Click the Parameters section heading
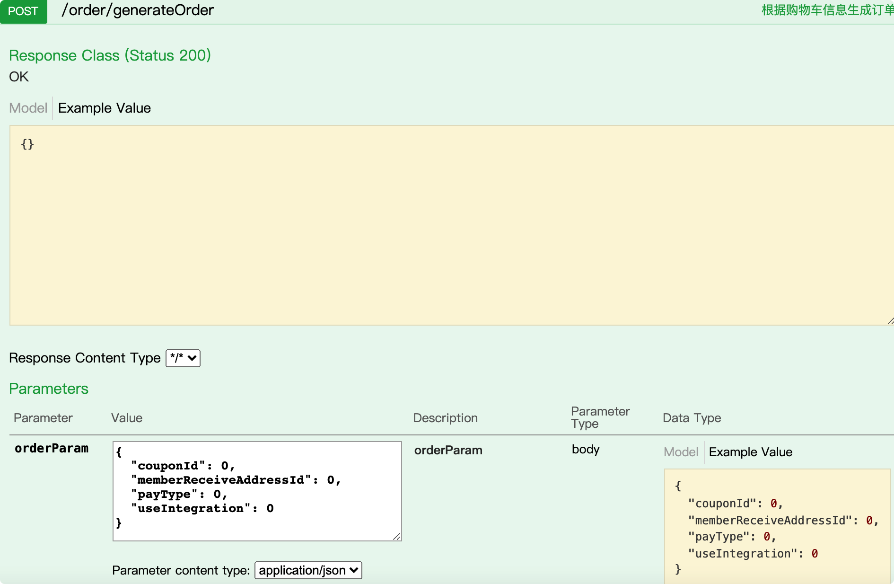The width and height of the screenshot is (894, 584). click(49, 389)
